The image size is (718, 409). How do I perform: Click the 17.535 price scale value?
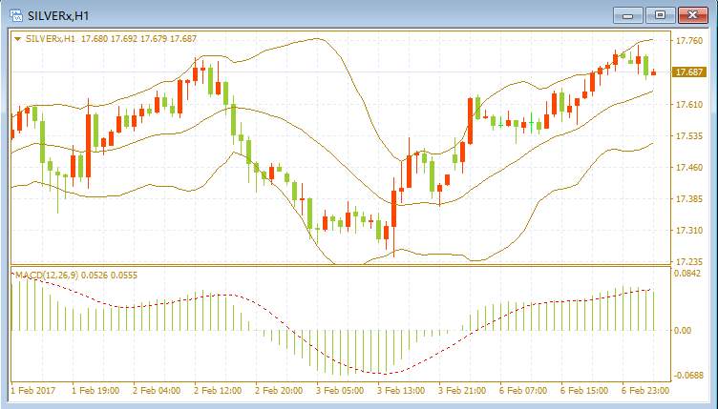tap(689, 135)
